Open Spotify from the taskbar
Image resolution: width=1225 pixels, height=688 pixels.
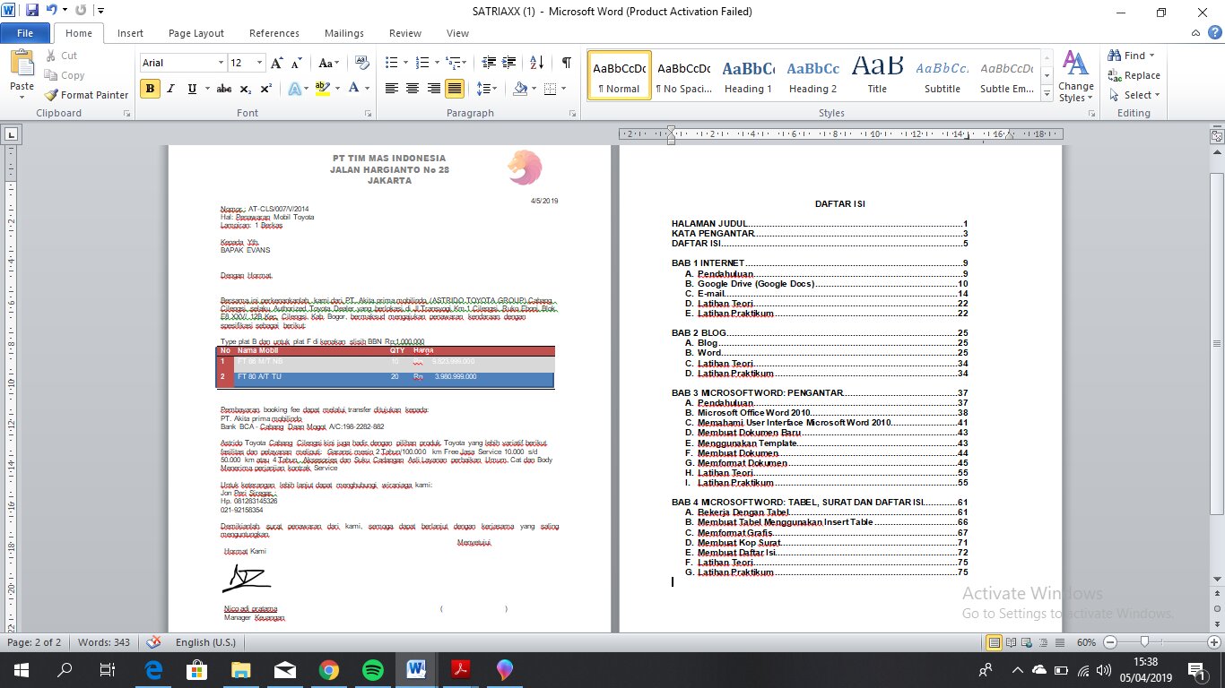372,669
